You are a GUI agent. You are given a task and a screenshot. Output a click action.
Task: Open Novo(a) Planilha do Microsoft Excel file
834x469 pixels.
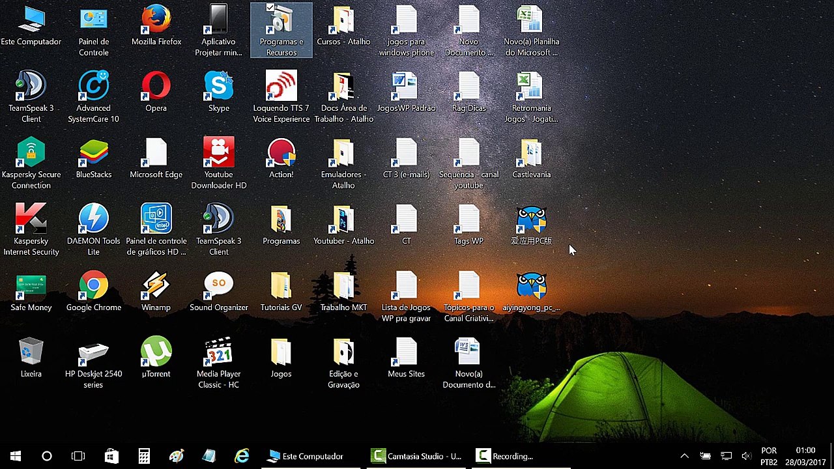[x=531, y=31]
